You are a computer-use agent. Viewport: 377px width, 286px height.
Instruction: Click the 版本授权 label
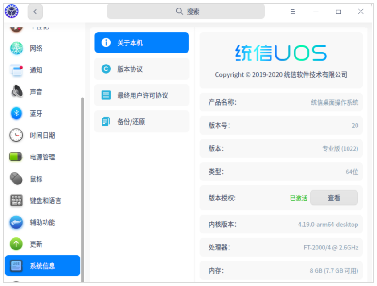coord(222,198)
